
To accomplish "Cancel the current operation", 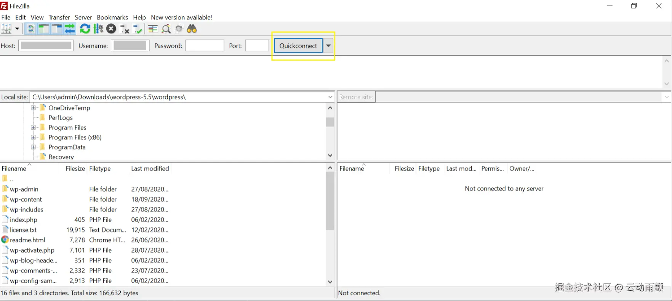I will pos(111,29).
